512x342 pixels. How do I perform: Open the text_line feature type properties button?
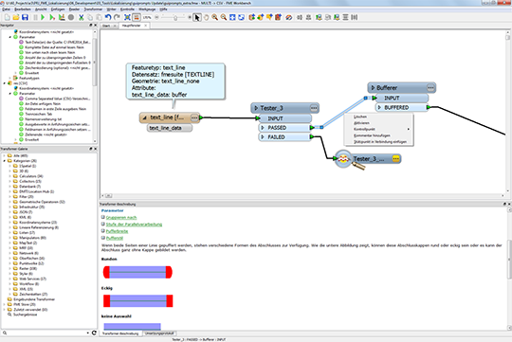tap(194, 117)
